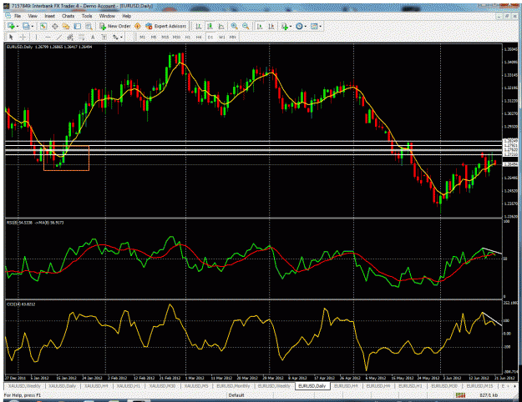This screenshot has height=402, width=522.
Task: Expand the Profiles dropdown arrow
Action: point(33,26)
